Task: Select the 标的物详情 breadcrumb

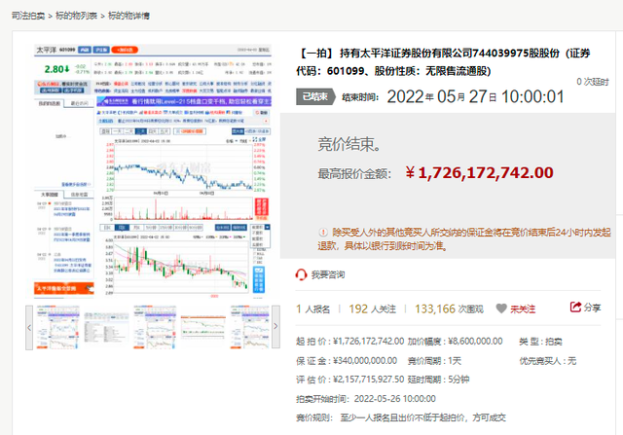Action: [128, 16]
